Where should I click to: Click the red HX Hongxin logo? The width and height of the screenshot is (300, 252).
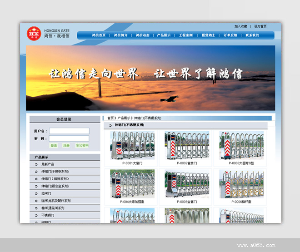click(34, 34)
